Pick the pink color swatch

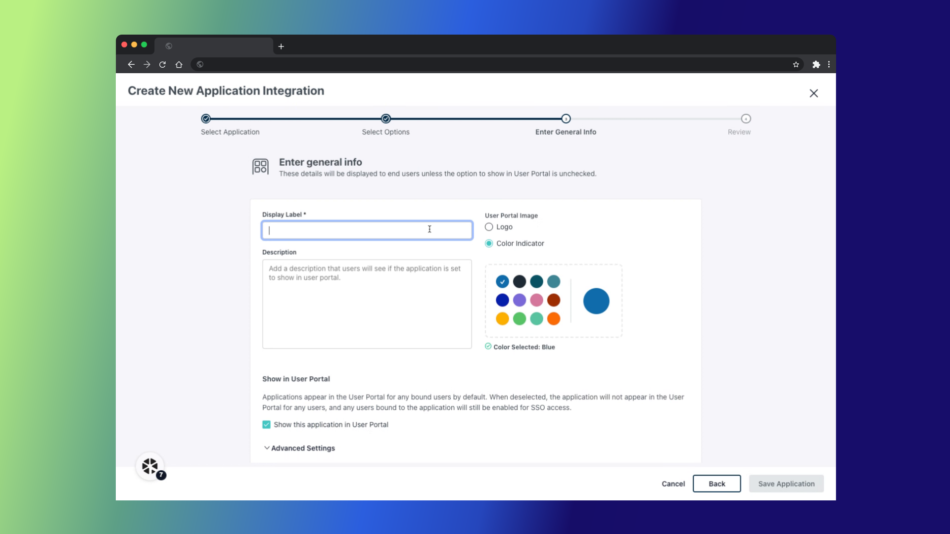click(536, 300)
